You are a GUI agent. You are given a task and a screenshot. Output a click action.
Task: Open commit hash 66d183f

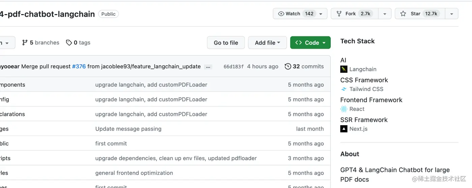click(233, 66)
